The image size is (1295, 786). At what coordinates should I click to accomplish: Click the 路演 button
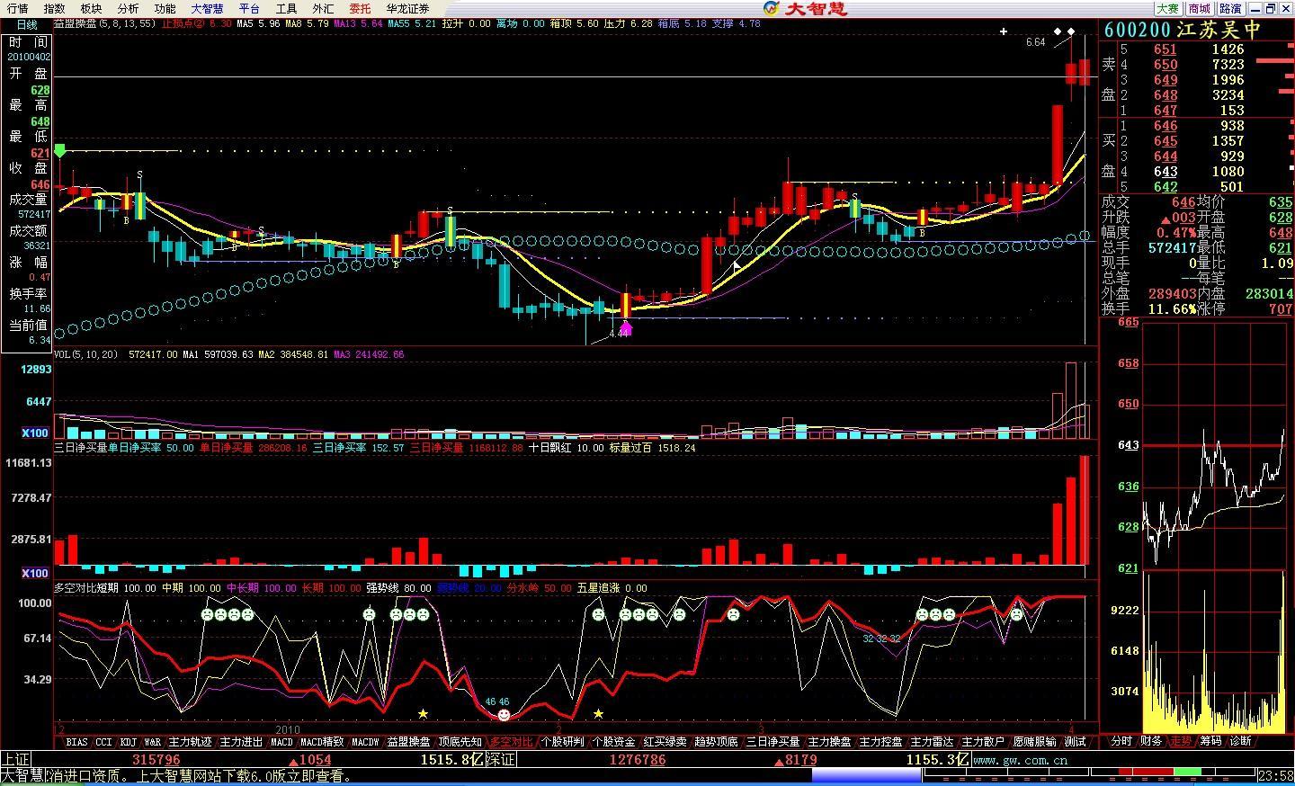(1230, 9)
